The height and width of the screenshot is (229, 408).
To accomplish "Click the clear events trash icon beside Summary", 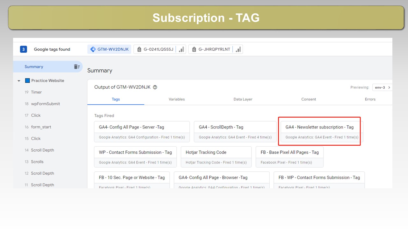I will click(x=76, y=67).
